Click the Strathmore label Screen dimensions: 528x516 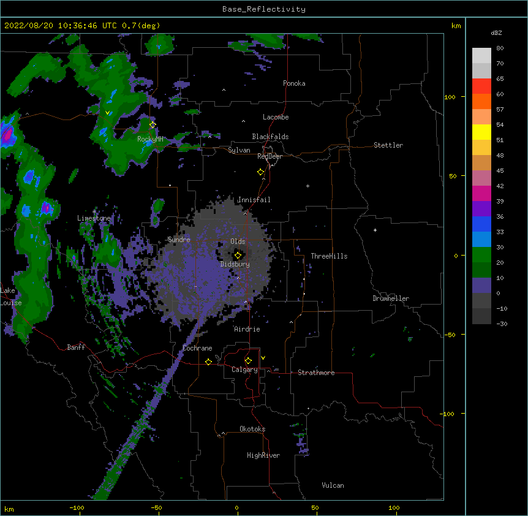point(316,373)
